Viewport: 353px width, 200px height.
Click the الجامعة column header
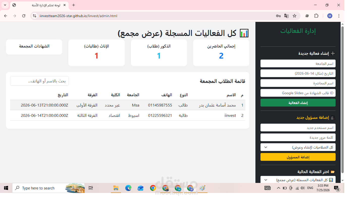(133, 95)
